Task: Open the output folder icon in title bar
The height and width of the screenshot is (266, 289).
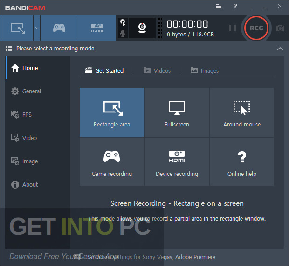Action: pos(219,6)
